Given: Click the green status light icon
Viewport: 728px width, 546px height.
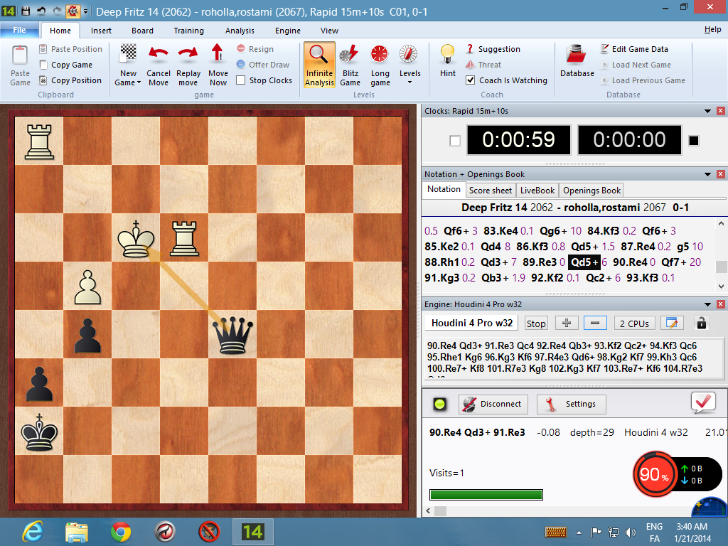Looking at the screenshot, I should coord(439,404).
